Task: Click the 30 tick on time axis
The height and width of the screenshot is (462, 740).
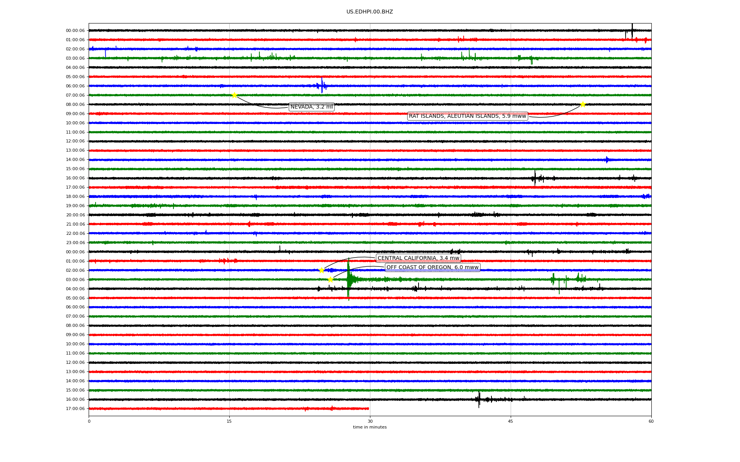Action: pos(370,421)
